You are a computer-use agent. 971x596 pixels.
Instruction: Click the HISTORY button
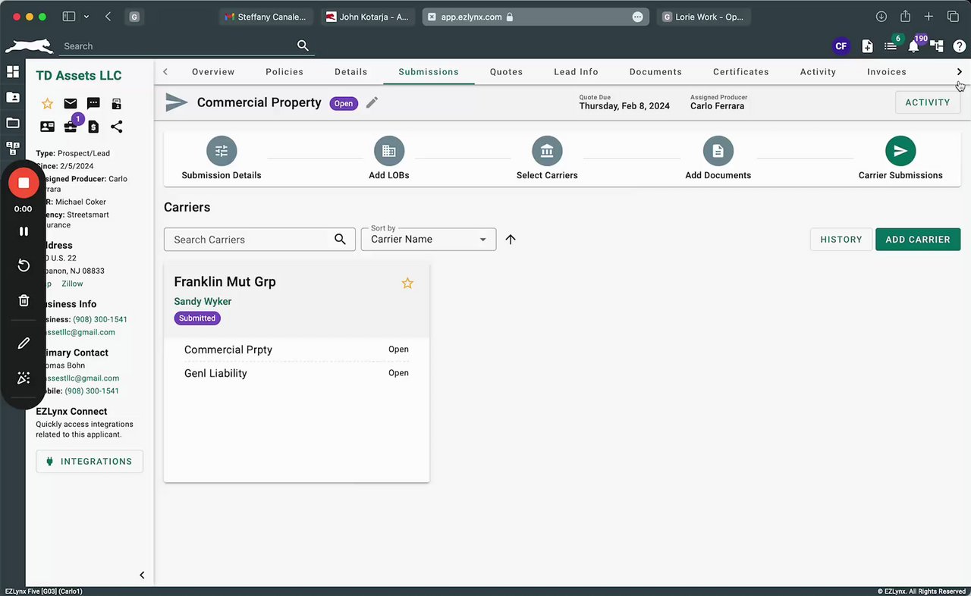click(x=841, y=239)
